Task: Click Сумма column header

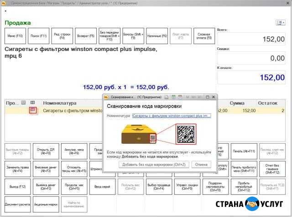Action: pos(237,103)
